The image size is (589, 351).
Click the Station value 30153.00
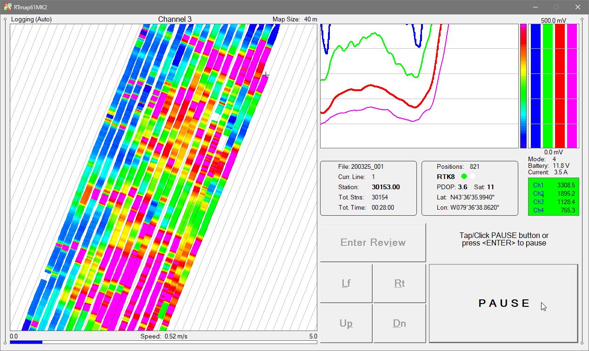pyautogui.click(x=386, y=187)
